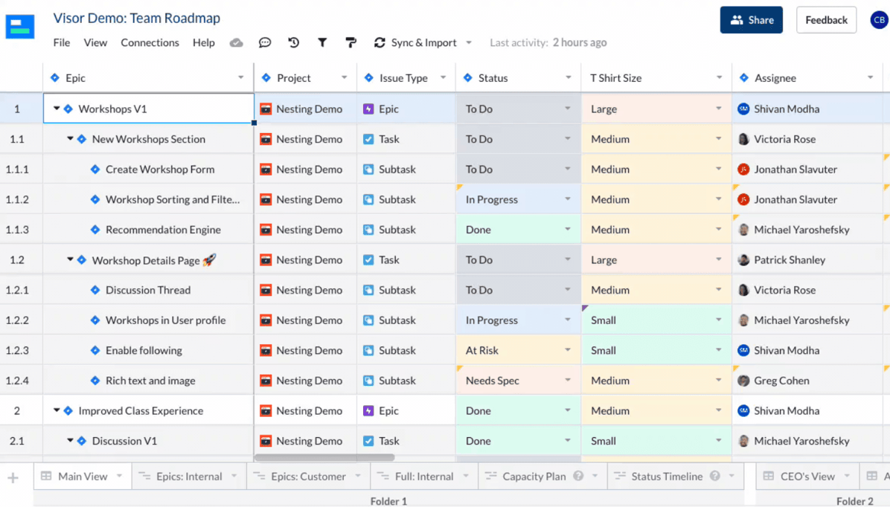Collapse the New Workshops Section task

pyautogui.click(x=70, y=139)
